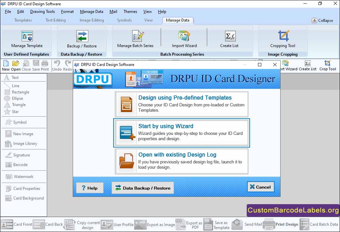Screen dimensions: 340x232
Task: Click Data Backup / Restore dialog button
Action: tap(143, 188)
